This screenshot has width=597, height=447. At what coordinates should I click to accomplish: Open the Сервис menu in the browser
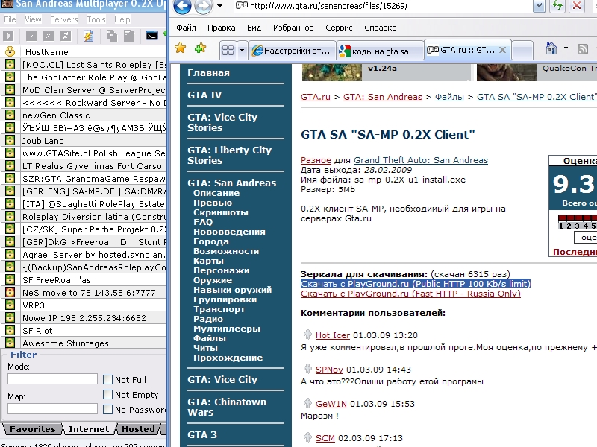(339, 28)
